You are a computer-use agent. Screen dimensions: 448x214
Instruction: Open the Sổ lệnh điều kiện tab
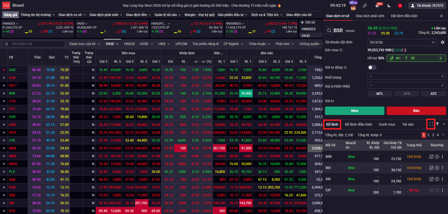pyautogui.click(x=358, y=124)
